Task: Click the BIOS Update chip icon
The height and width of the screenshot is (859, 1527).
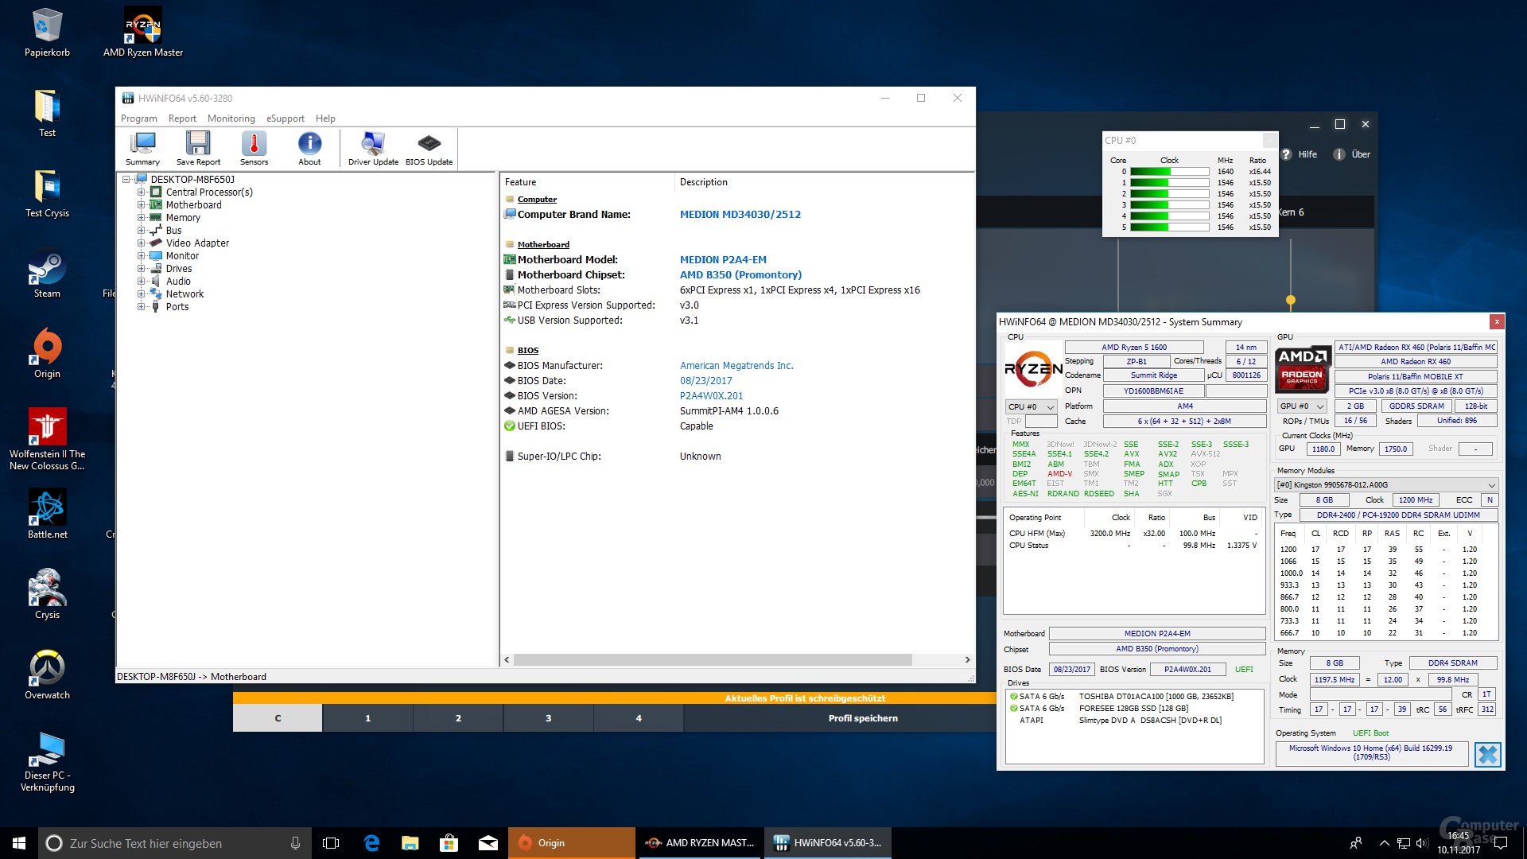Action: (429, 148)
